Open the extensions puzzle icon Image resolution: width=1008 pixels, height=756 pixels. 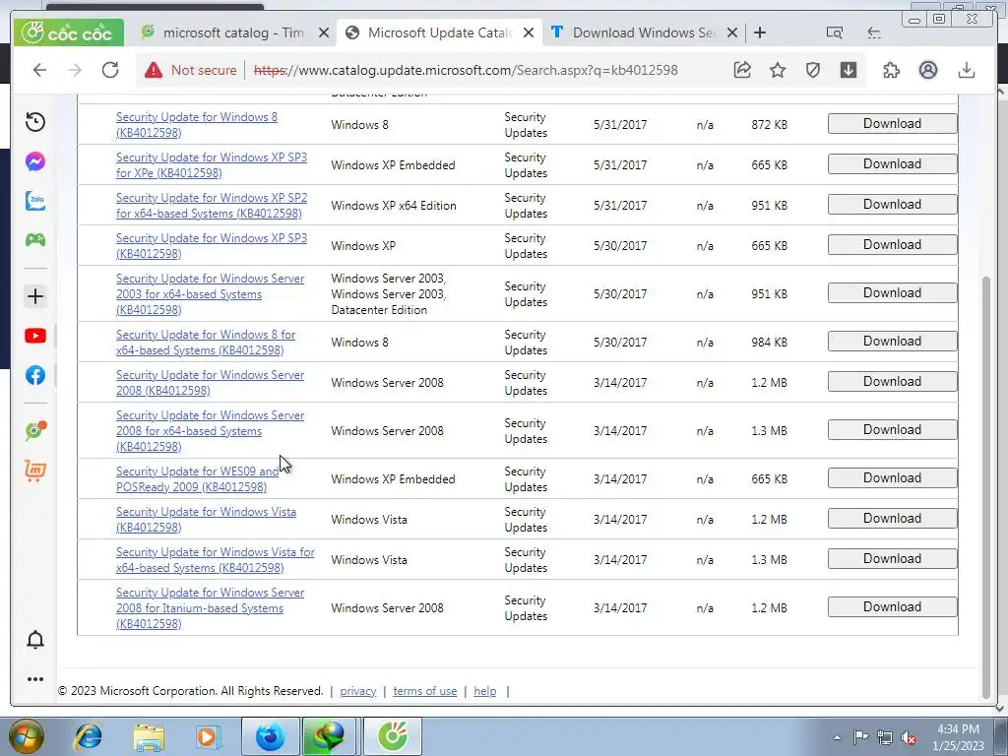click(892, 70)
